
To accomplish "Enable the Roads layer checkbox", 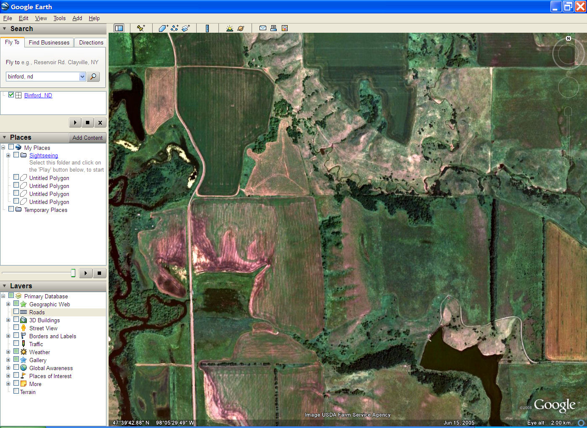I will coord(16,311).
